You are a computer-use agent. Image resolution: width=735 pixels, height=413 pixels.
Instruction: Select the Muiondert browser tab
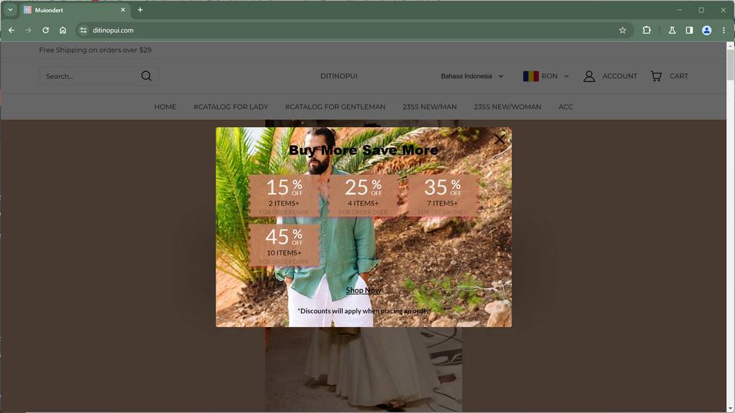tap(75, 10)
